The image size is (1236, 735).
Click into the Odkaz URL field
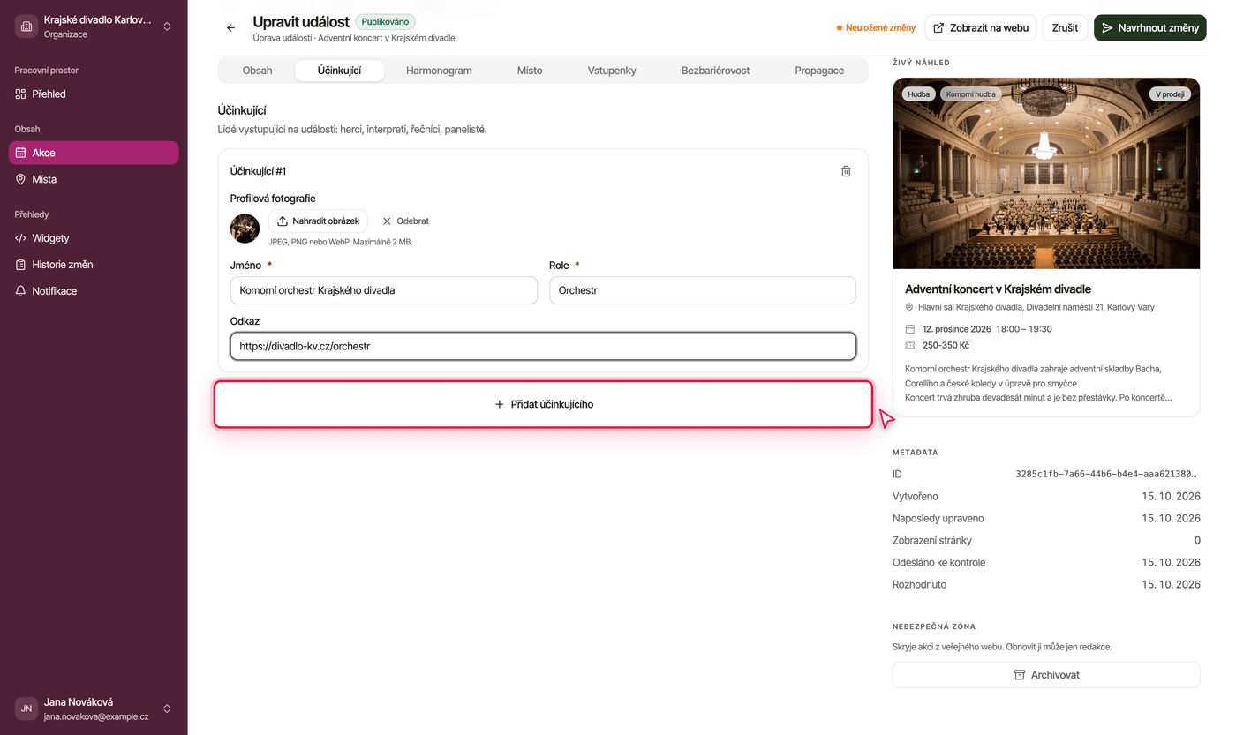[x=543, y=347]
